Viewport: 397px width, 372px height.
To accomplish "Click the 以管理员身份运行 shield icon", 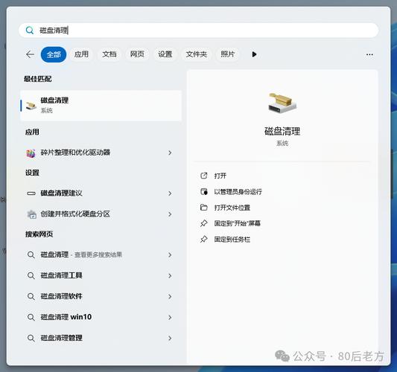I will click(204, 192).
